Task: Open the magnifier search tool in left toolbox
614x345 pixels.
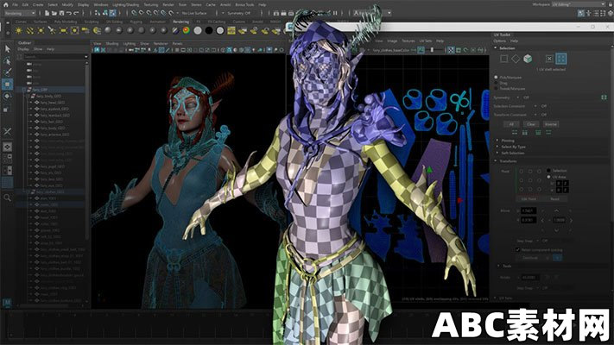Action: click(8, 198)
